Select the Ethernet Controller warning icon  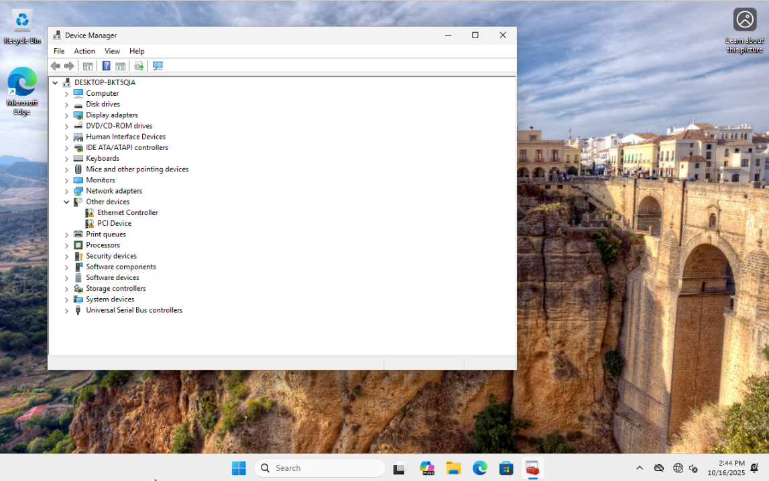89,212
